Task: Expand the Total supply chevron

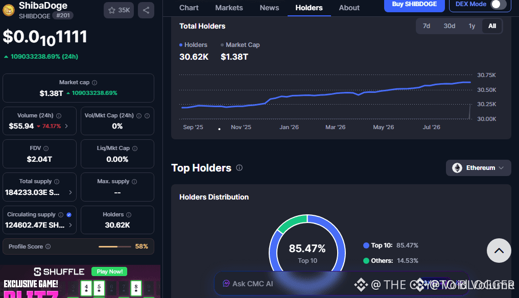Action: (x=70, y=192)
